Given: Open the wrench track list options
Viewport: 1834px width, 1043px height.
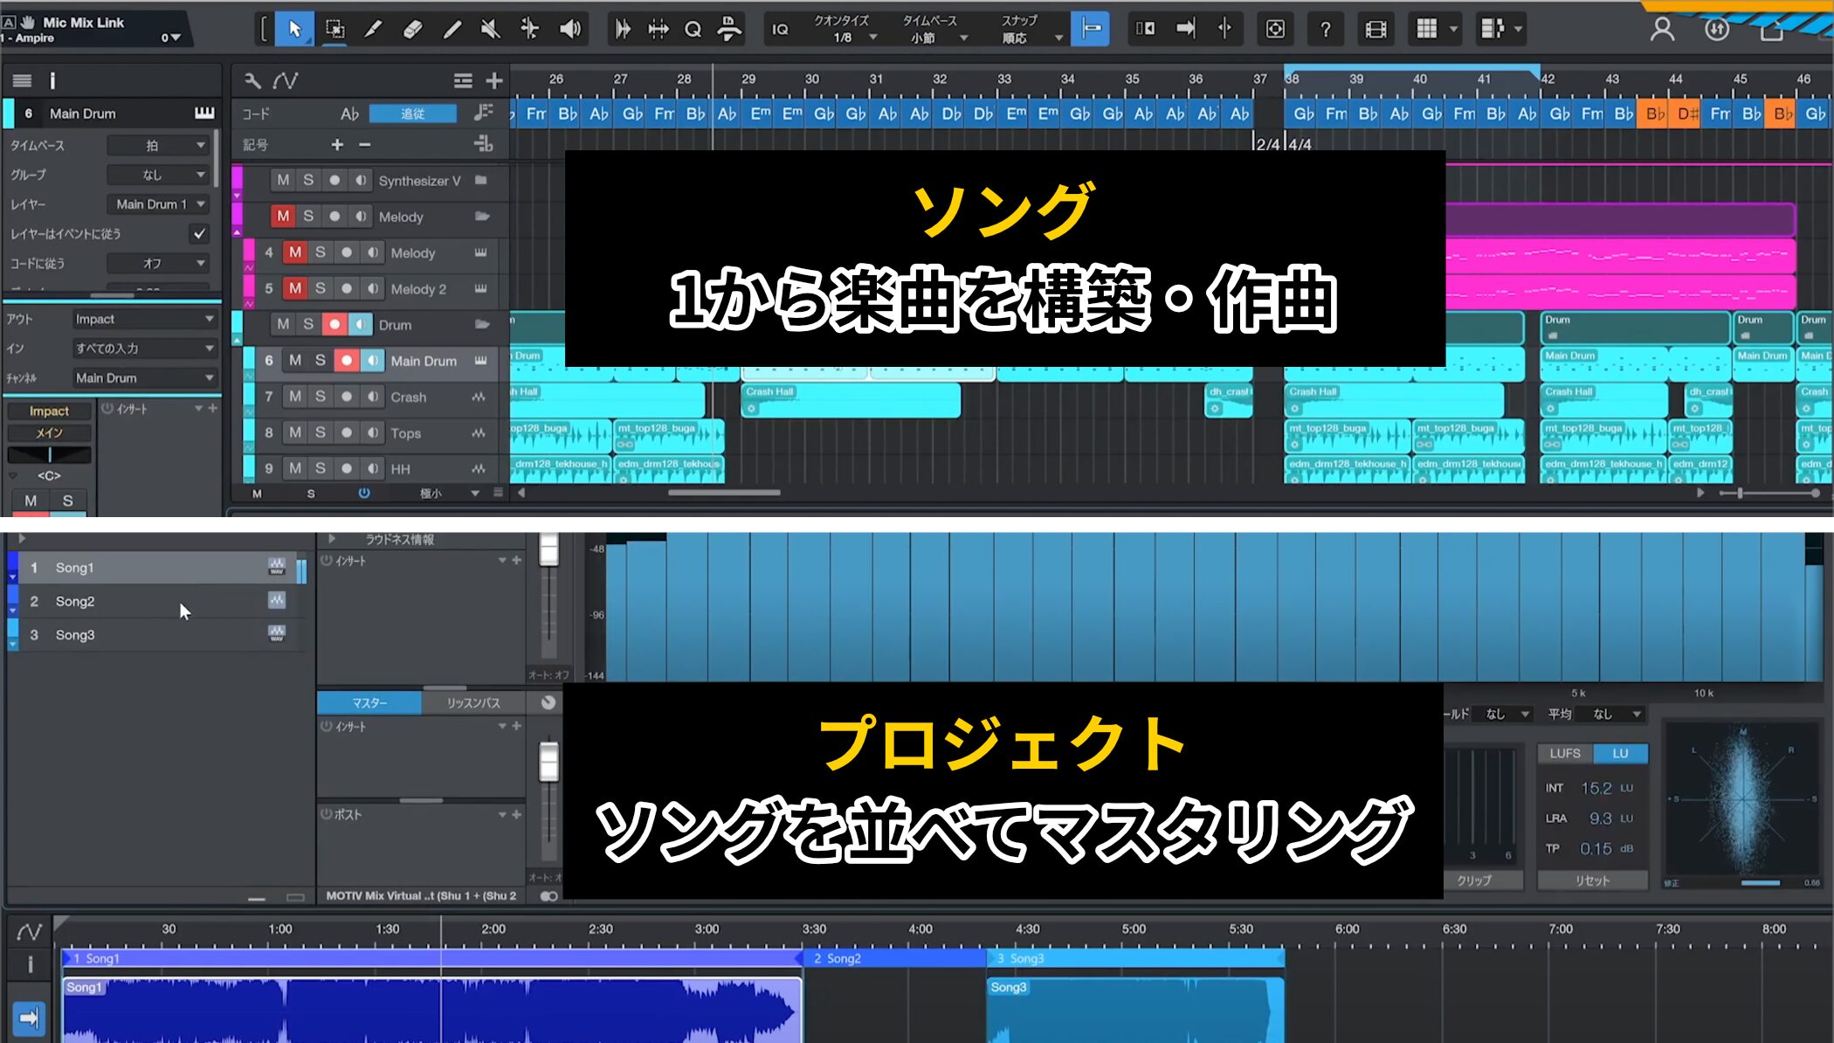Looking at the screenshot, I should pos(252,81).
